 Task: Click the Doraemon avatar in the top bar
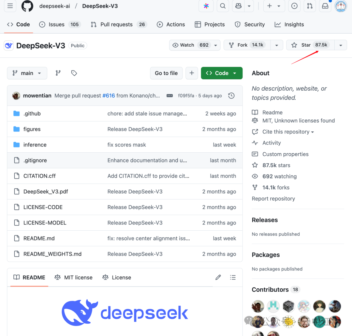click(340, 6)
